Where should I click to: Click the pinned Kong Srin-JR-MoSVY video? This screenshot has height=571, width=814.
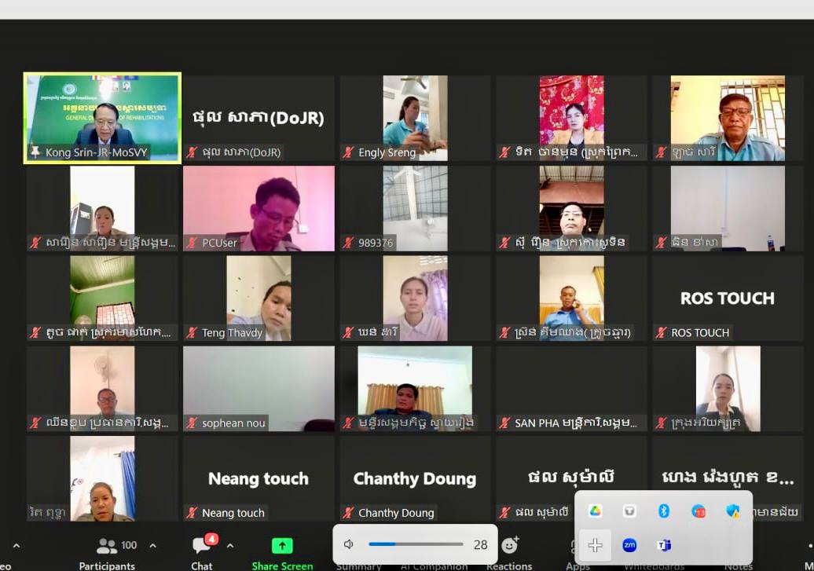click(x=102, y=116)
